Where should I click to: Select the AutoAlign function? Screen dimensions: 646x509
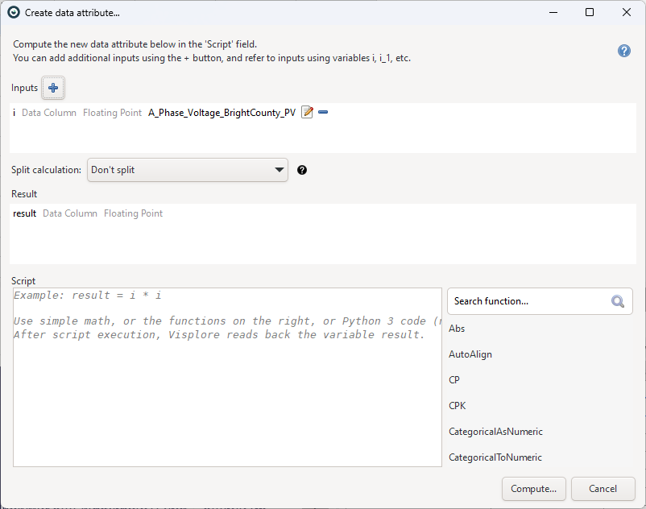470,354
